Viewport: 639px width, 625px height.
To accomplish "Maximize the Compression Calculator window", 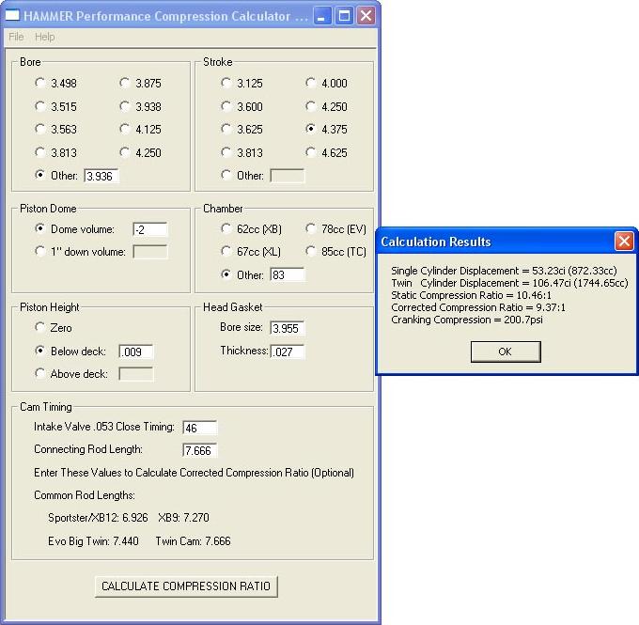I will (344, 16).
